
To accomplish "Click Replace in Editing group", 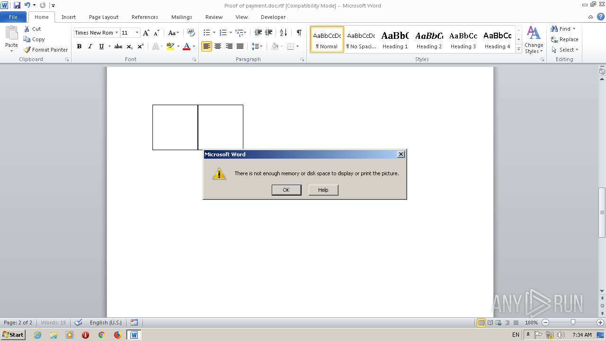I will click(564, 39).
